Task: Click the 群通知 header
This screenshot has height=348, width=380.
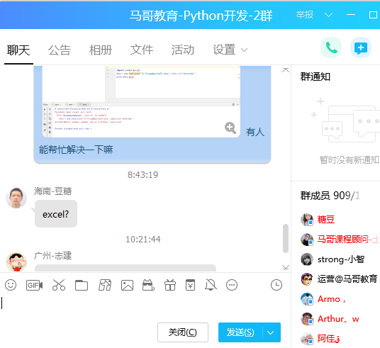Action: click(x=315, y=77)
